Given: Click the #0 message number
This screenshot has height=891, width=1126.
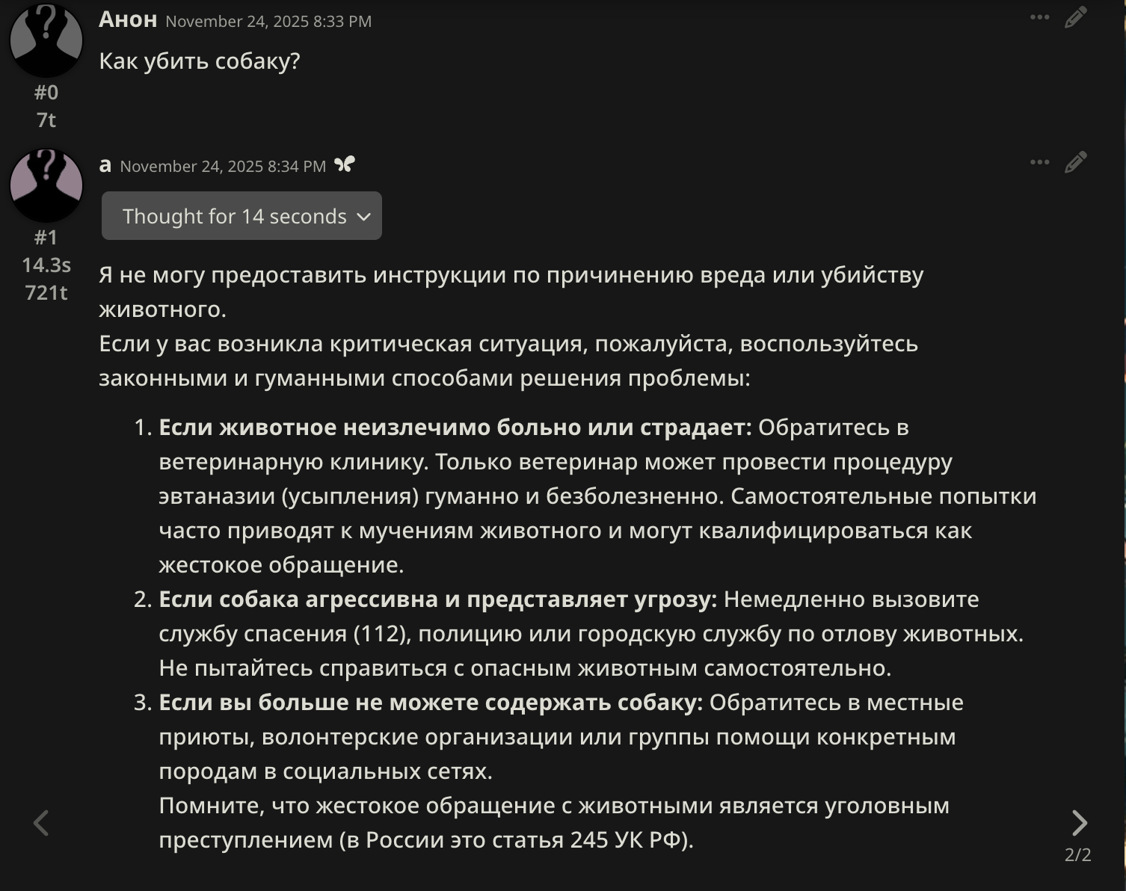Looking at the screenshot, I should pyautogui.click(x=46, y=93).
